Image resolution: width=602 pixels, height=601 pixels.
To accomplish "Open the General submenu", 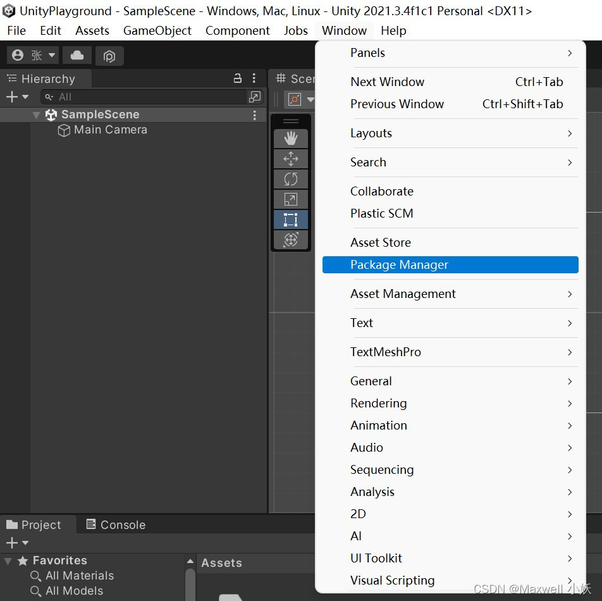I will click(x=450, y=381).
